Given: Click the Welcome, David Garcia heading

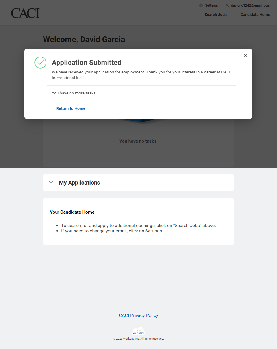Looking at the screenshot, I should pyautogui.click(x=84, y=39).
